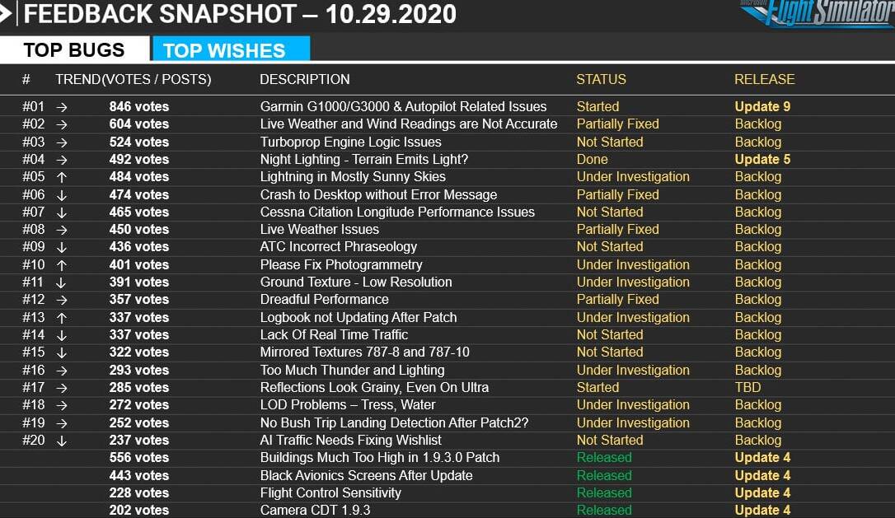895x518 pixels.
Task: Click the down arrow in row #07
Action: click(62, 212)
